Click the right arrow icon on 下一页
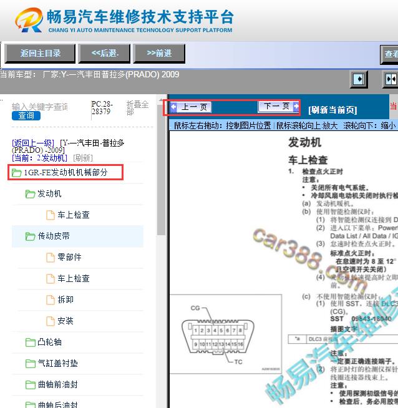398x408 pixels. (x=296, y=106)
